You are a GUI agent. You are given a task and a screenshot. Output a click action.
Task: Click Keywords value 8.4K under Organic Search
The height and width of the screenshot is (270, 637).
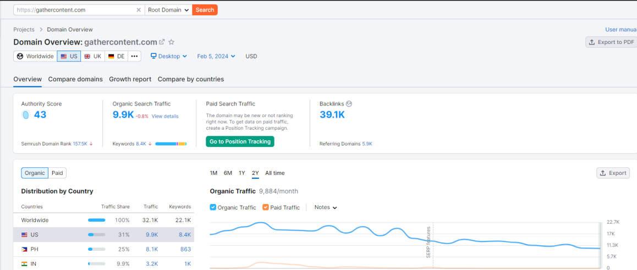pos(141,144)
